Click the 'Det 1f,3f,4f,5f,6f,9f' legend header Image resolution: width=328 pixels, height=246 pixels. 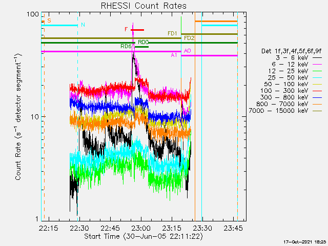(x=292, y=51)
